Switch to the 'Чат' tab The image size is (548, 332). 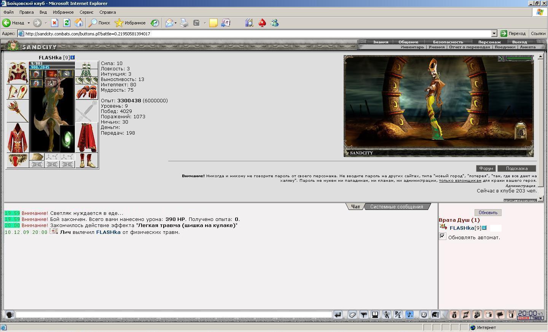tap(355, 207)
